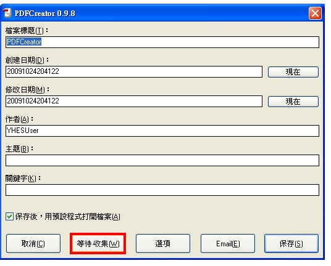Viewport: 331px width, 266px height.
Task: Focus the empty 主題 input field
Action: tap(162, 160)
